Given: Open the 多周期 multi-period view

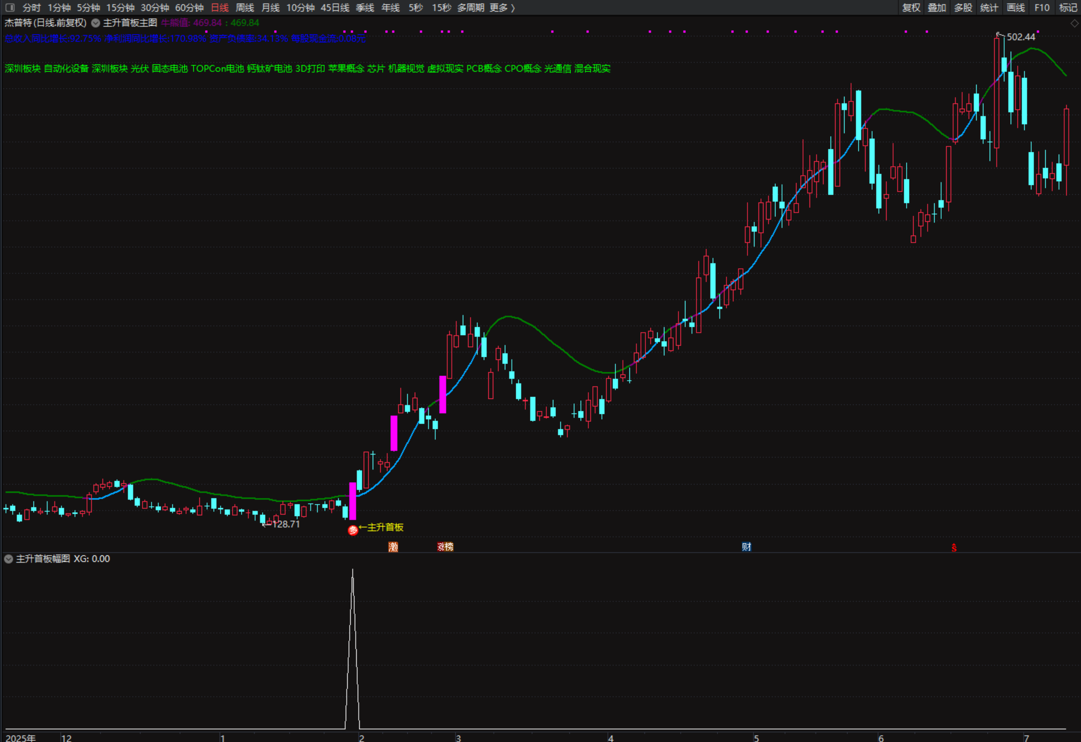Looking at the screenshot, I should tap(471, 8).
